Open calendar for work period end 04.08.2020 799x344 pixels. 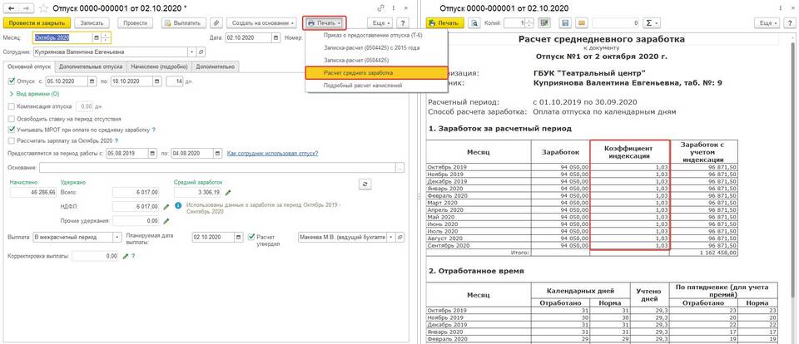(x=218, y=153)
